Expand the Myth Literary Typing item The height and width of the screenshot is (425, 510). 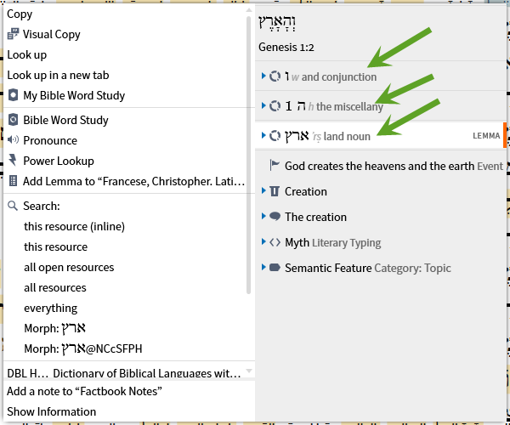263,241
